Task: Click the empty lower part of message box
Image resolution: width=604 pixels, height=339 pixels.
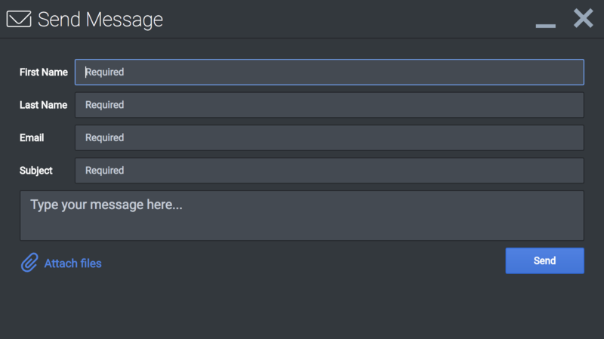Action: 302,229
